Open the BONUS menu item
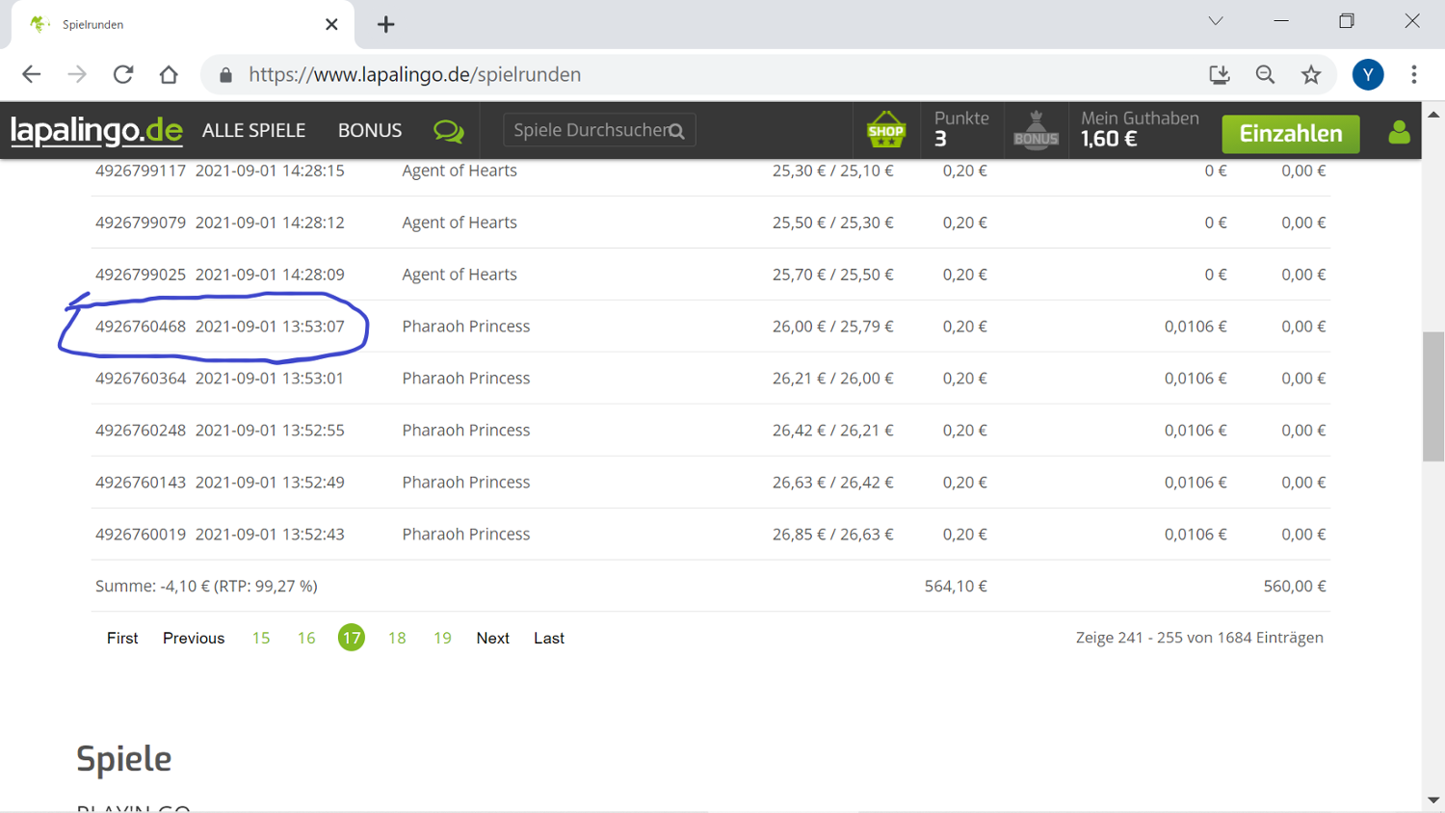Image resolution: width=1445 pixels, height=813 pixels. (x=369, y=130)
